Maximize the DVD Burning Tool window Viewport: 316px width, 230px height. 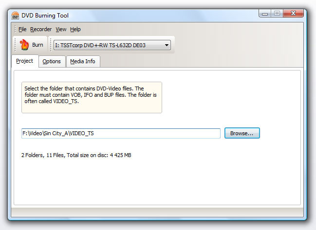click(277, 13)
